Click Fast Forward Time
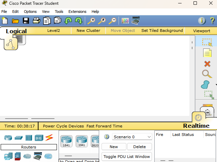The width and height of the screenshot is (217, 162). tap(104, 126)
